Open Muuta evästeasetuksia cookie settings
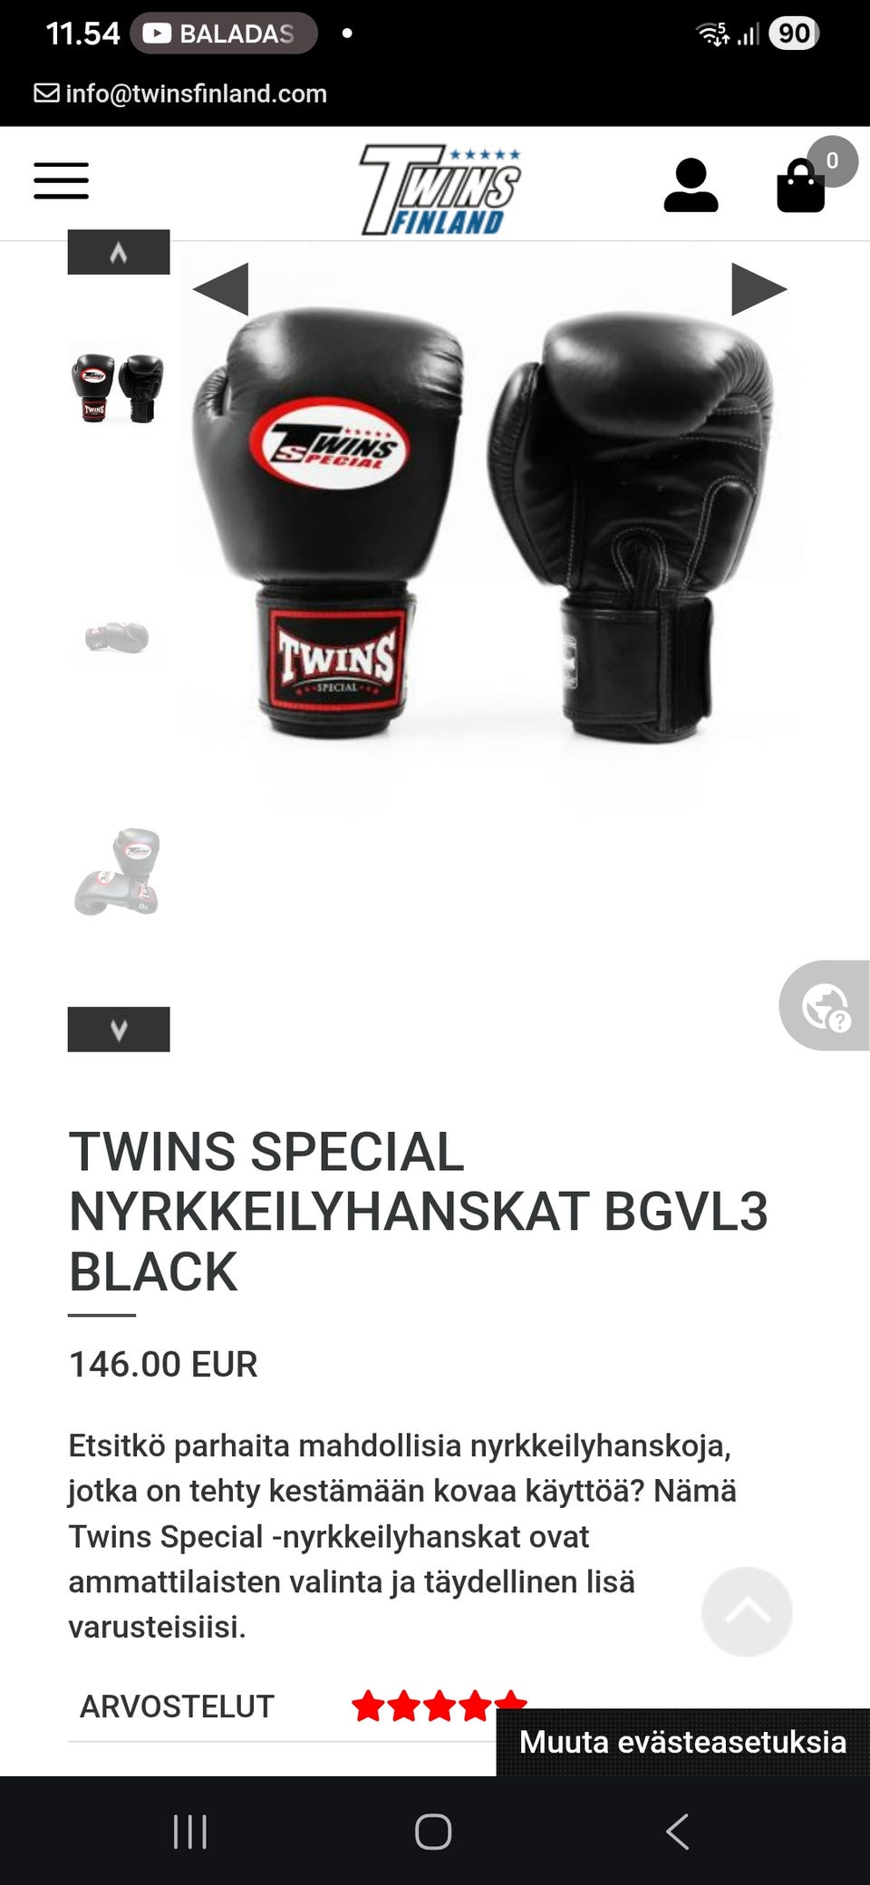Screen dimensions: 870x1885 [x=683, y=1742]
